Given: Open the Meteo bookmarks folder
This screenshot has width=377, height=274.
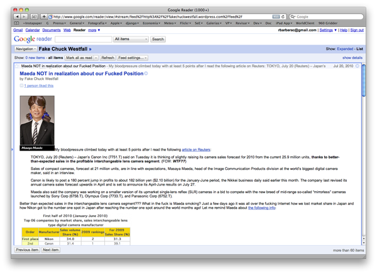Looking at the screenshot, I should (x=170, y=23).
